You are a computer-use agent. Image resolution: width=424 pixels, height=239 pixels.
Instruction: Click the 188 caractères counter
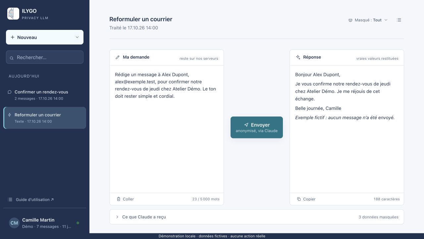pos(387,199)
